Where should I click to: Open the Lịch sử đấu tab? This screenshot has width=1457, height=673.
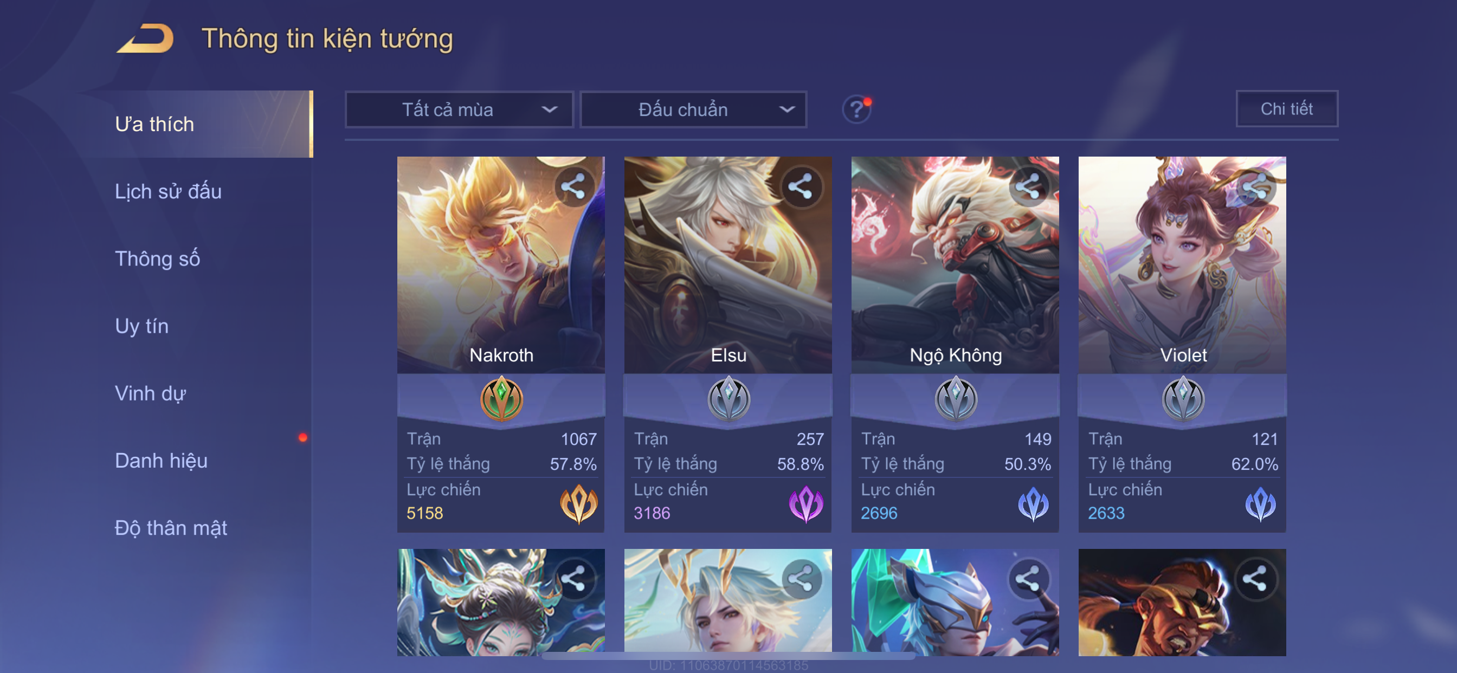coord(168,191)
